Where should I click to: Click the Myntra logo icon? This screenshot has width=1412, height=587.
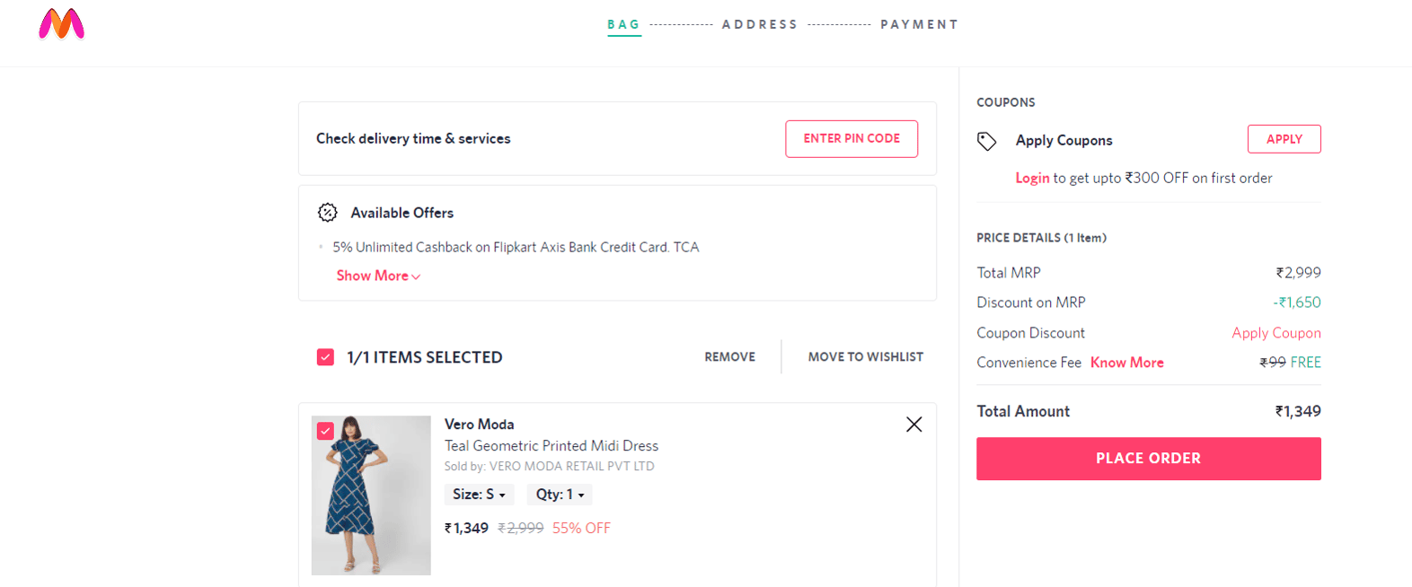pyautogui.click(x=61, y=24)
